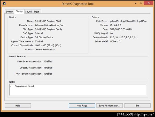Click the WHQL Logo'd value 'Yes'
155x117 pixels.
[111, 33]
